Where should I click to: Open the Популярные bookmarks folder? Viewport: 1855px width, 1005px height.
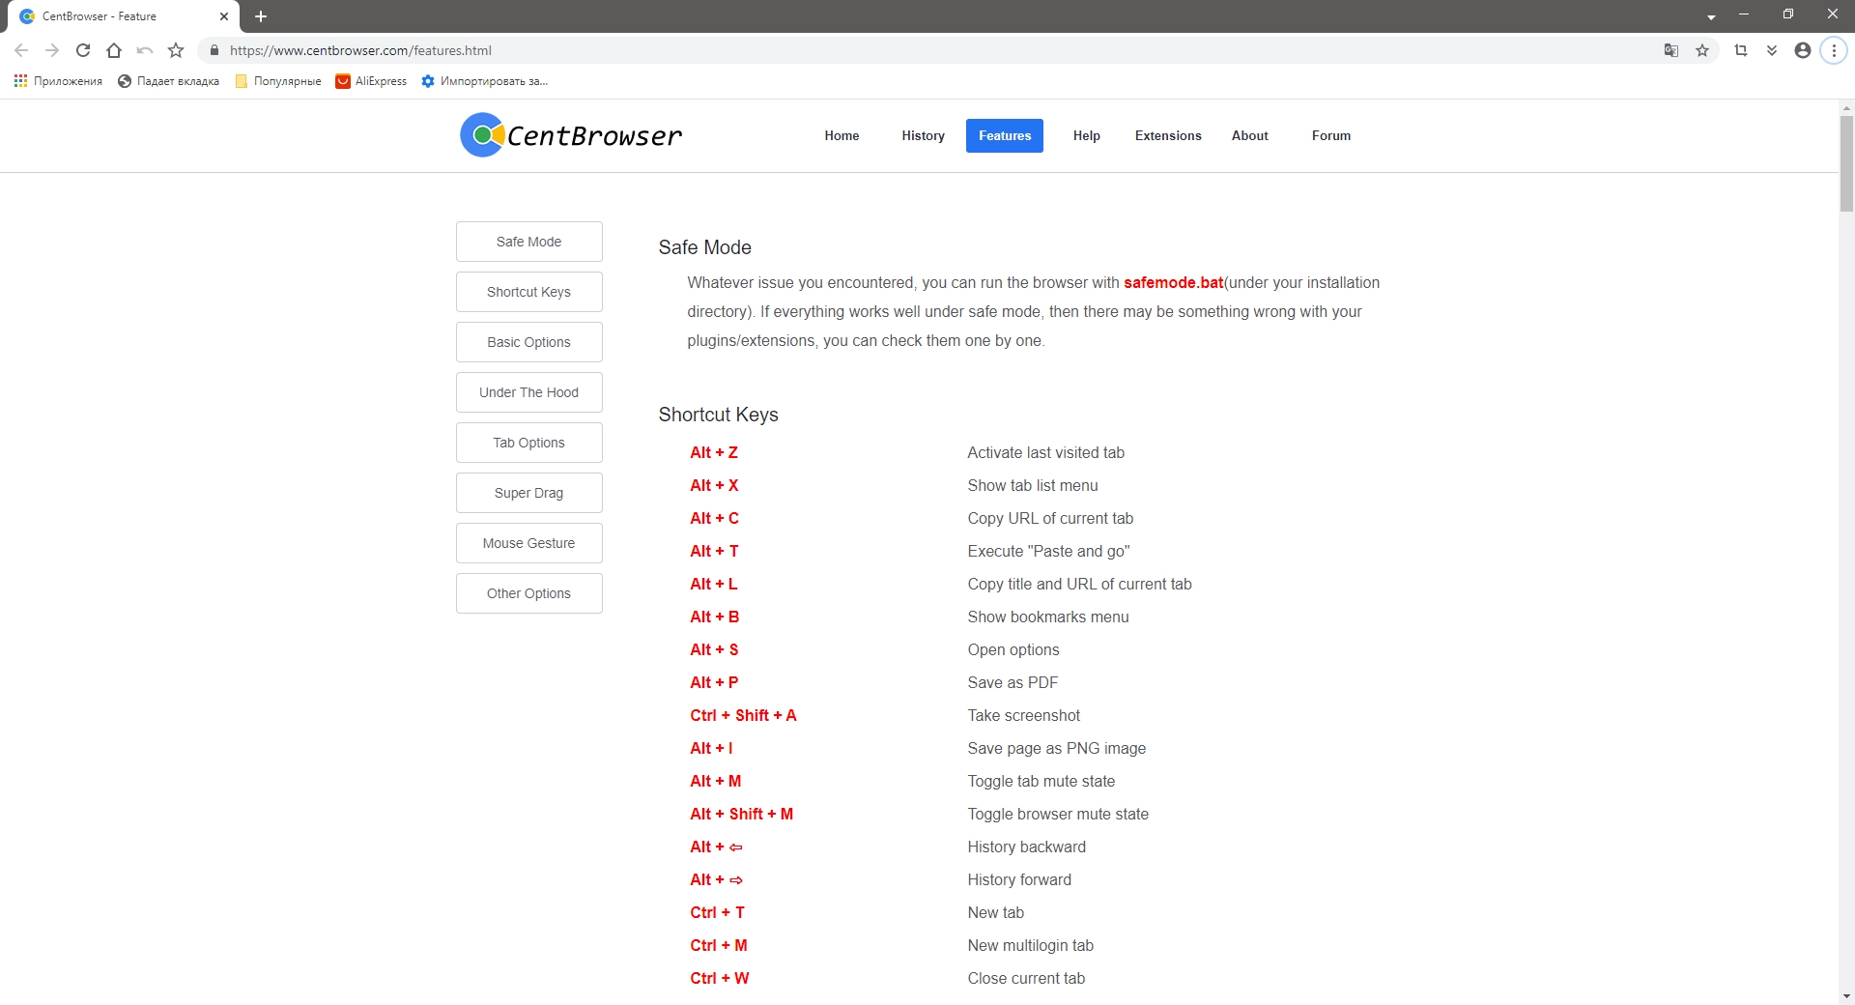coord(278,81)
